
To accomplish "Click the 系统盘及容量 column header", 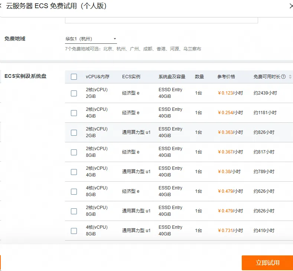I will (172, 77).
